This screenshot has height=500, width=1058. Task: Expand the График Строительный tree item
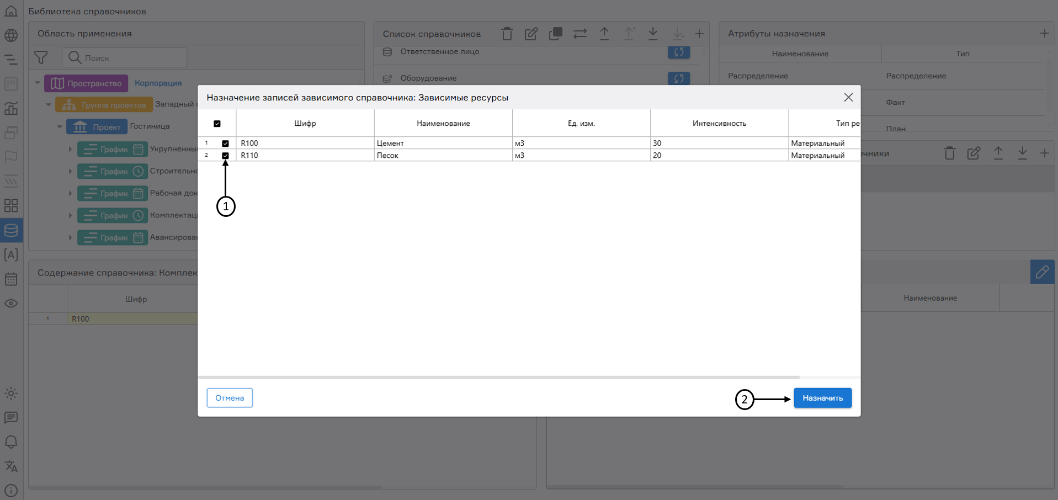[70, 171]
